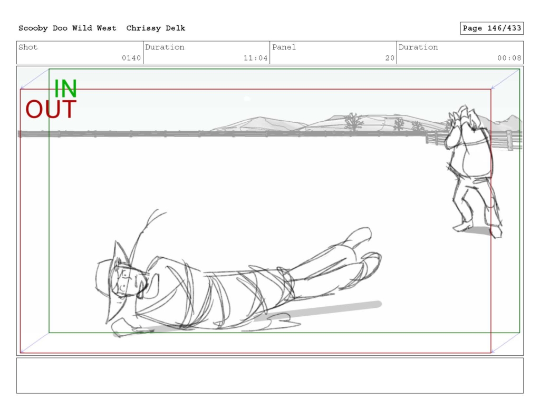The width and height of the screenshot is (540, 418).
Task: Click the 'Page 146/433' box
Action: coord(492,28)
